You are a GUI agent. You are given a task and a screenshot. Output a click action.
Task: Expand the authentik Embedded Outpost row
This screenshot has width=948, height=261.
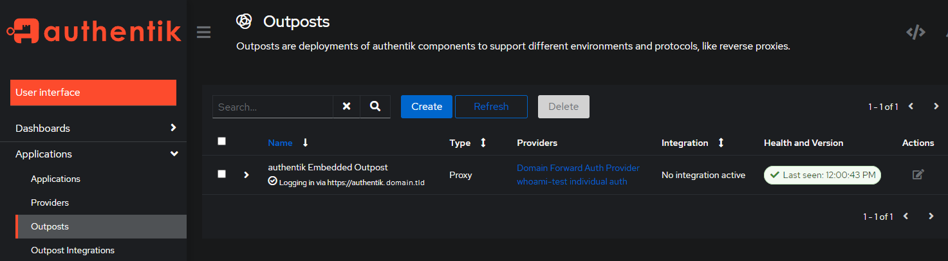point(246,174)
